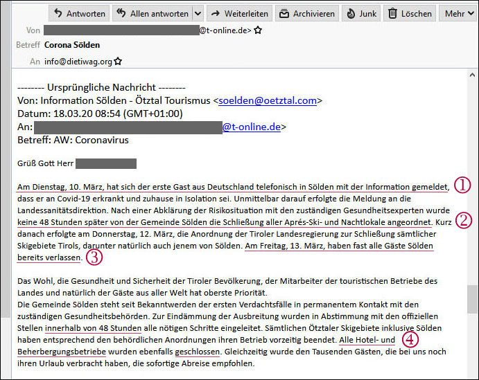Click the red circled number 2 marker
This screenshot has width=479, height=380.
464,221
